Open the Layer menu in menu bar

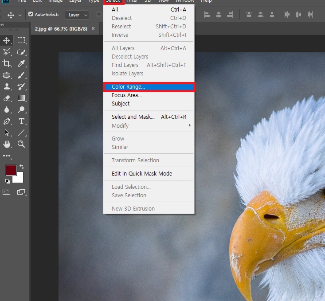coord(75,1)
